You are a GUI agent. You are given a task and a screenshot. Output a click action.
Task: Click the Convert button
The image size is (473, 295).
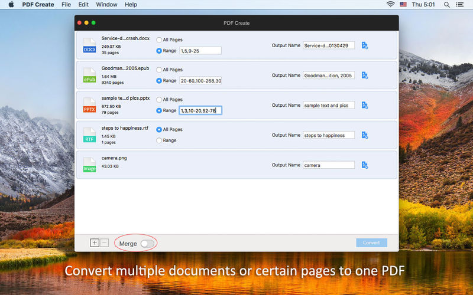371,242
